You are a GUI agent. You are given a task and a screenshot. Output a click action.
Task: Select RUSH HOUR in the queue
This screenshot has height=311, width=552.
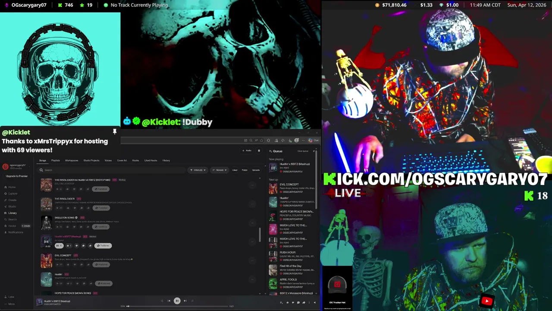[292, 256]
